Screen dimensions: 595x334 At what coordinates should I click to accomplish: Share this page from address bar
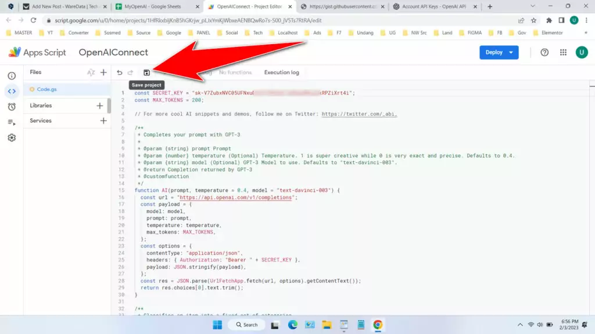coord(521,20)
